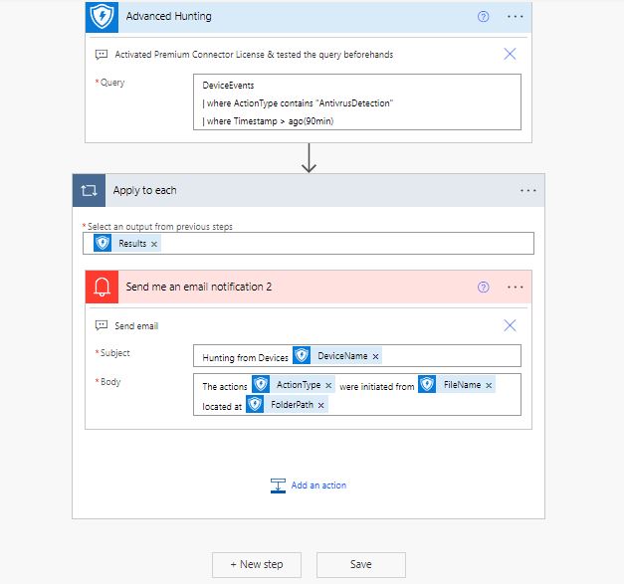Save the flow
Screen dimensions: 624x584
pyautogui.click(x=361, y=564)
